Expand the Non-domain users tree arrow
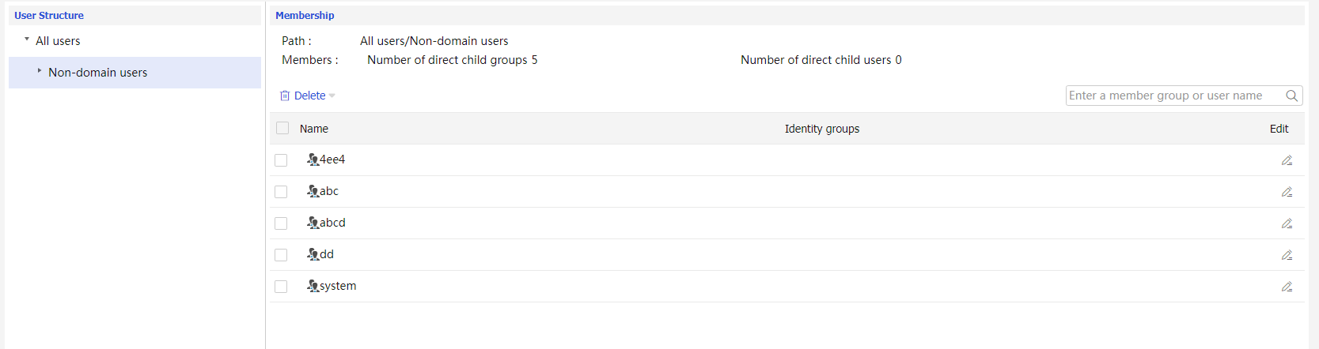Viewport: 1319px width, 349px height. click(x=40, y=71)
